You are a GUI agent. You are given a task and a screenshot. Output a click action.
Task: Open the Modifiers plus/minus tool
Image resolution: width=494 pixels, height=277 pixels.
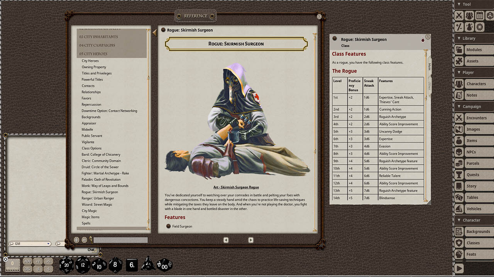459,27
